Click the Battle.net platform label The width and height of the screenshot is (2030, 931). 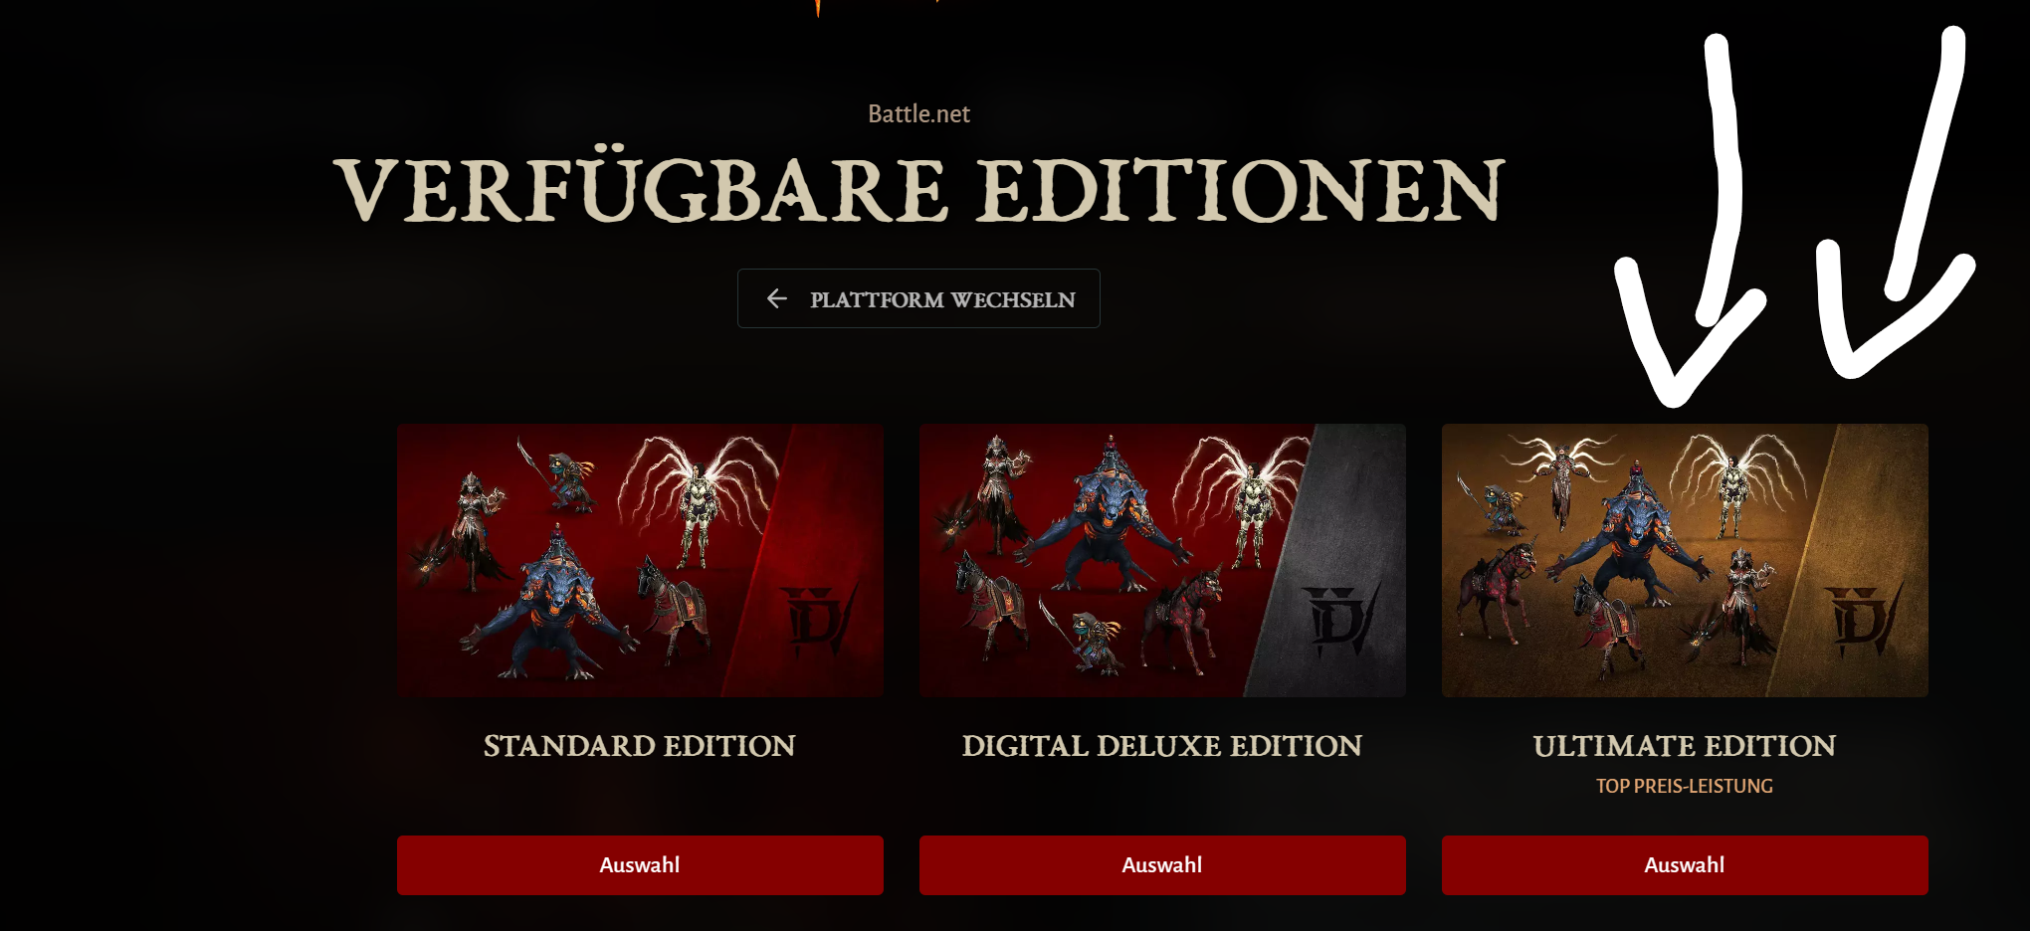(918, 113)
